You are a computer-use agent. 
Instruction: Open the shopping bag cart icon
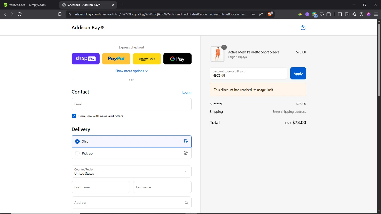pyautogui.click(x=303, y=27)
